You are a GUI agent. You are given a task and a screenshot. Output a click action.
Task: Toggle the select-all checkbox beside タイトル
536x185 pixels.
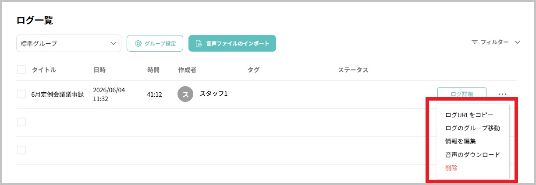pos(21,70)
